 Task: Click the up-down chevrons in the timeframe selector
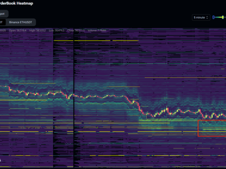click(207, 17)
